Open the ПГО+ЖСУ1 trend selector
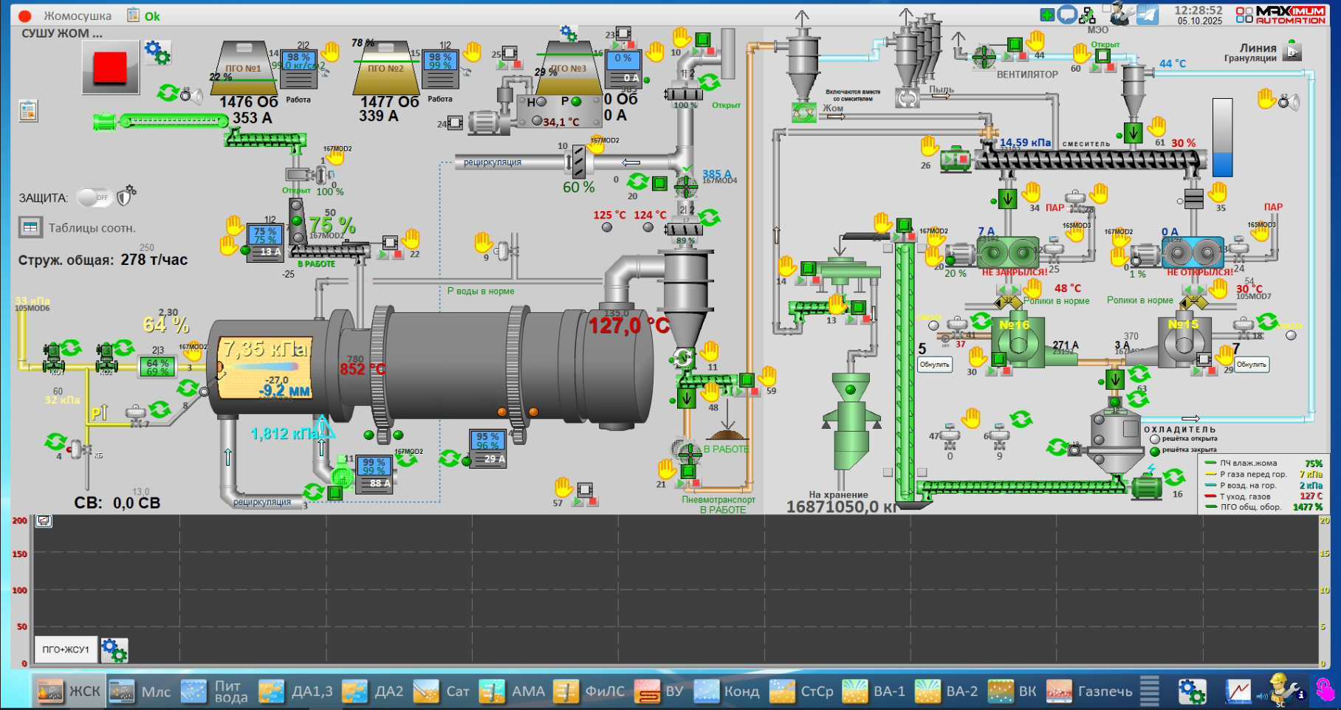 click(x=66, y=649)
